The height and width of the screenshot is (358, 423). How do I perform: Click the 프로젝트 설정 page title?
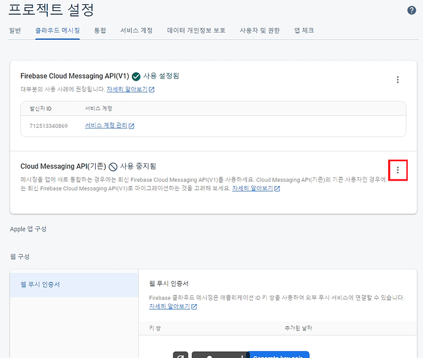pyautogui.click(x=51, y=10)
